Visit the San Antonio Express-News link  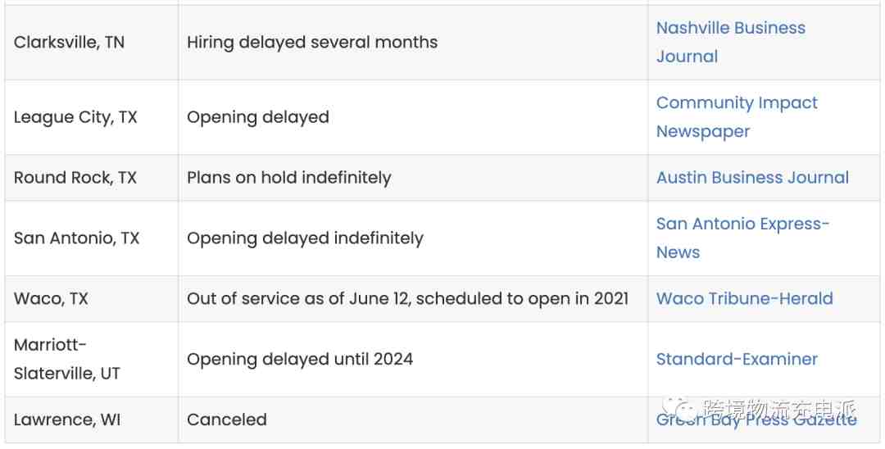pyautogui.click(x=742, y=224)
